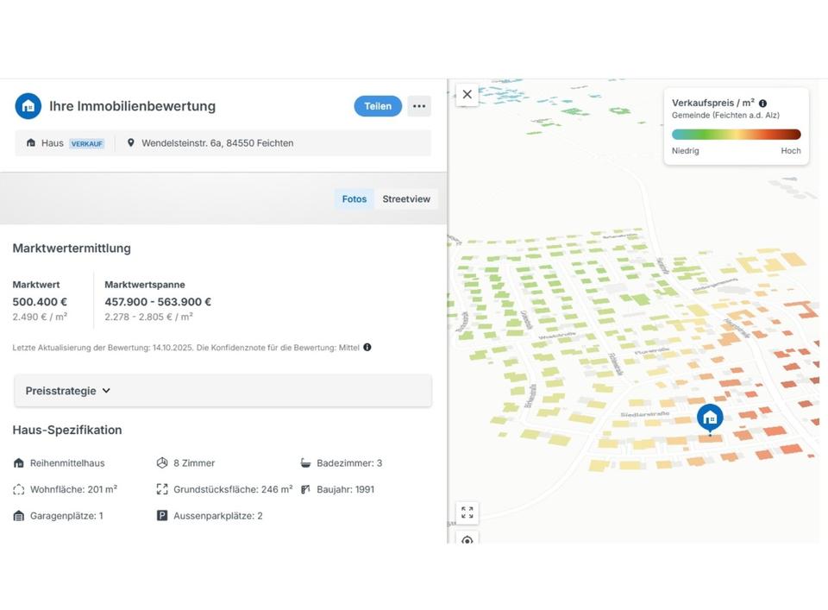Click the blue property marker on map
The width and height of the screenshot is (828, 610).
click(710, 418)
